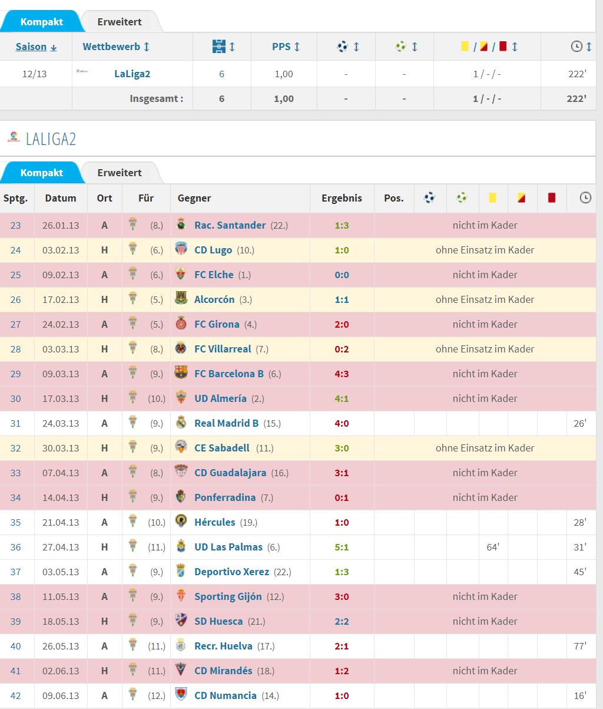This screenshot has height=709, width=603.
Task: Click second-yellow card header icon in match table
Action: (x=522, y=198)
